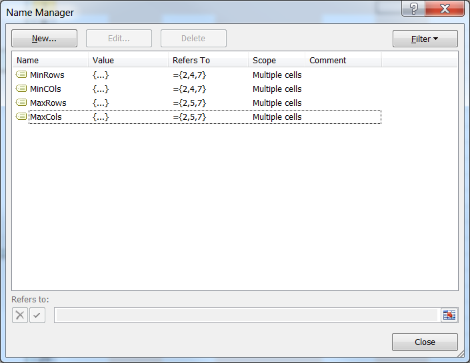Click inside the Refers to input field
This screenshot has height=363, width=470.
tap(245, 315)
